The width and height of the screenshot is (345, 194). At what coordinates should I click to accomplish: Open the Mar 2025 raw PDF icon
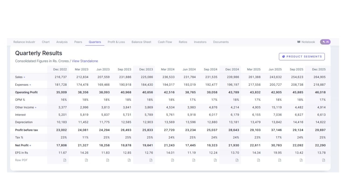(x=258, y=160)
